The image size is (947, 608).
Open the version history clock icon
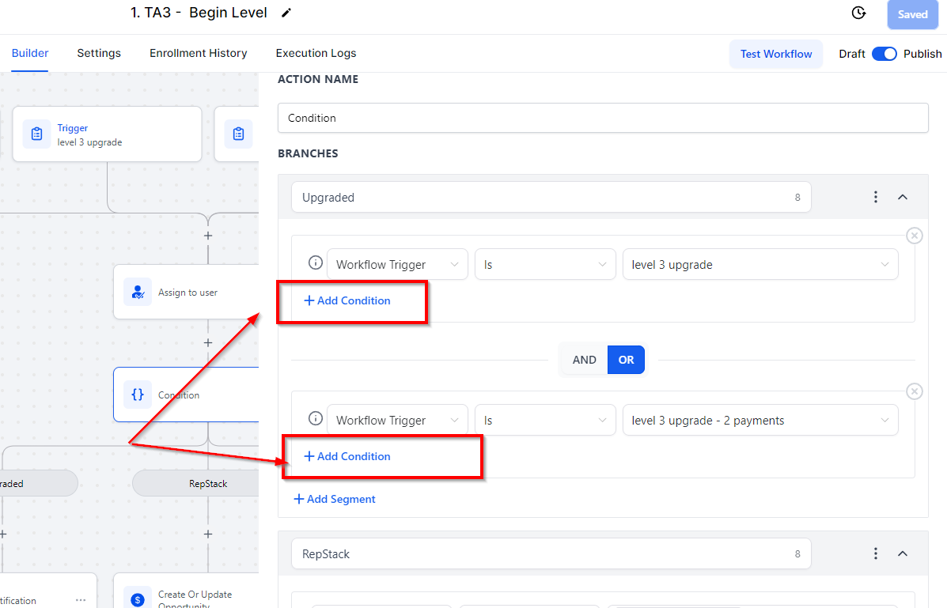pyautogui.click(x=858, y=13)
